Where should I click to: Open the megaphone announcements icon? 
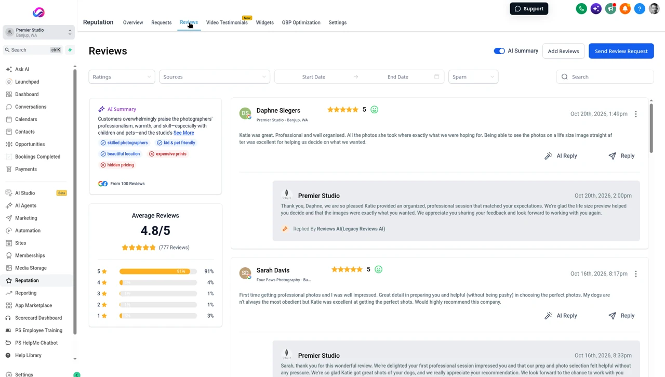[610, 9]
